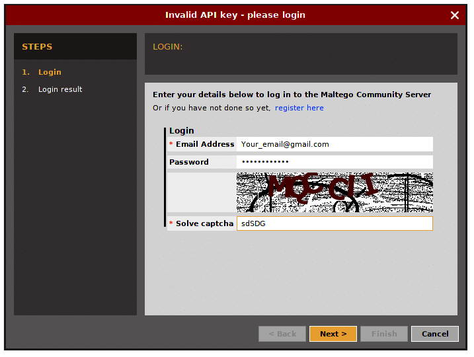Click the dialog title 'Invalid API key - please login'
The height and width of the screenshot is (357, 474).
tap(235, 15)
